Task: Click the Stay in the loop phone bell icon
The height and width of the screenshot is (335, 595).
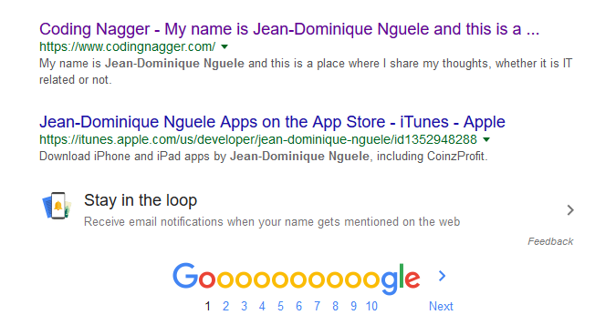Action: click(57, 206)
